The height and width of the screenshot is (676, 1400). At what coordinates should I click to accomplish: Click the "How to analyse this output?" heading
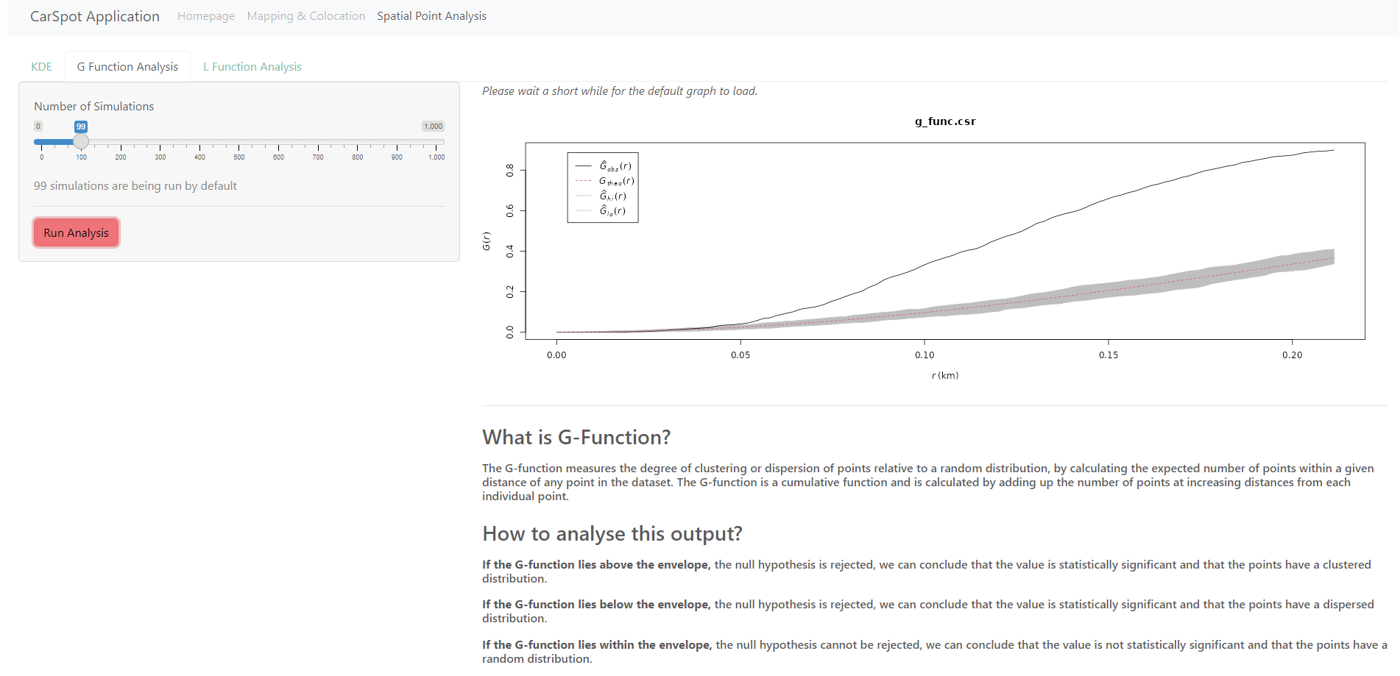(612, 534)
